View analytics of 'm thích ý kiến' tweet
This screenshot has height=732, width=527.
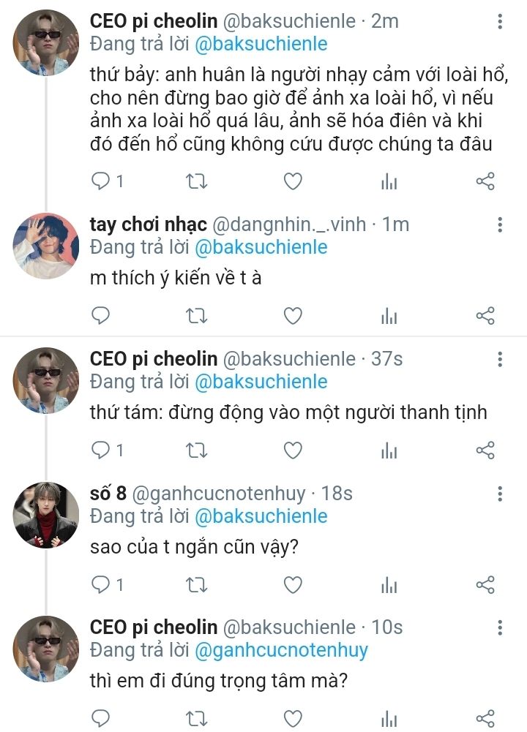pos(389,315)
